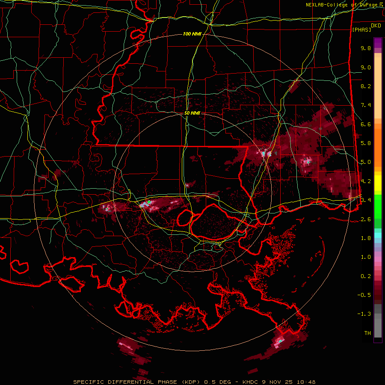Click the -0.5 value on color scale
Image resolution: width=385 pixels, height=385 pixels.
coord(364,295)
